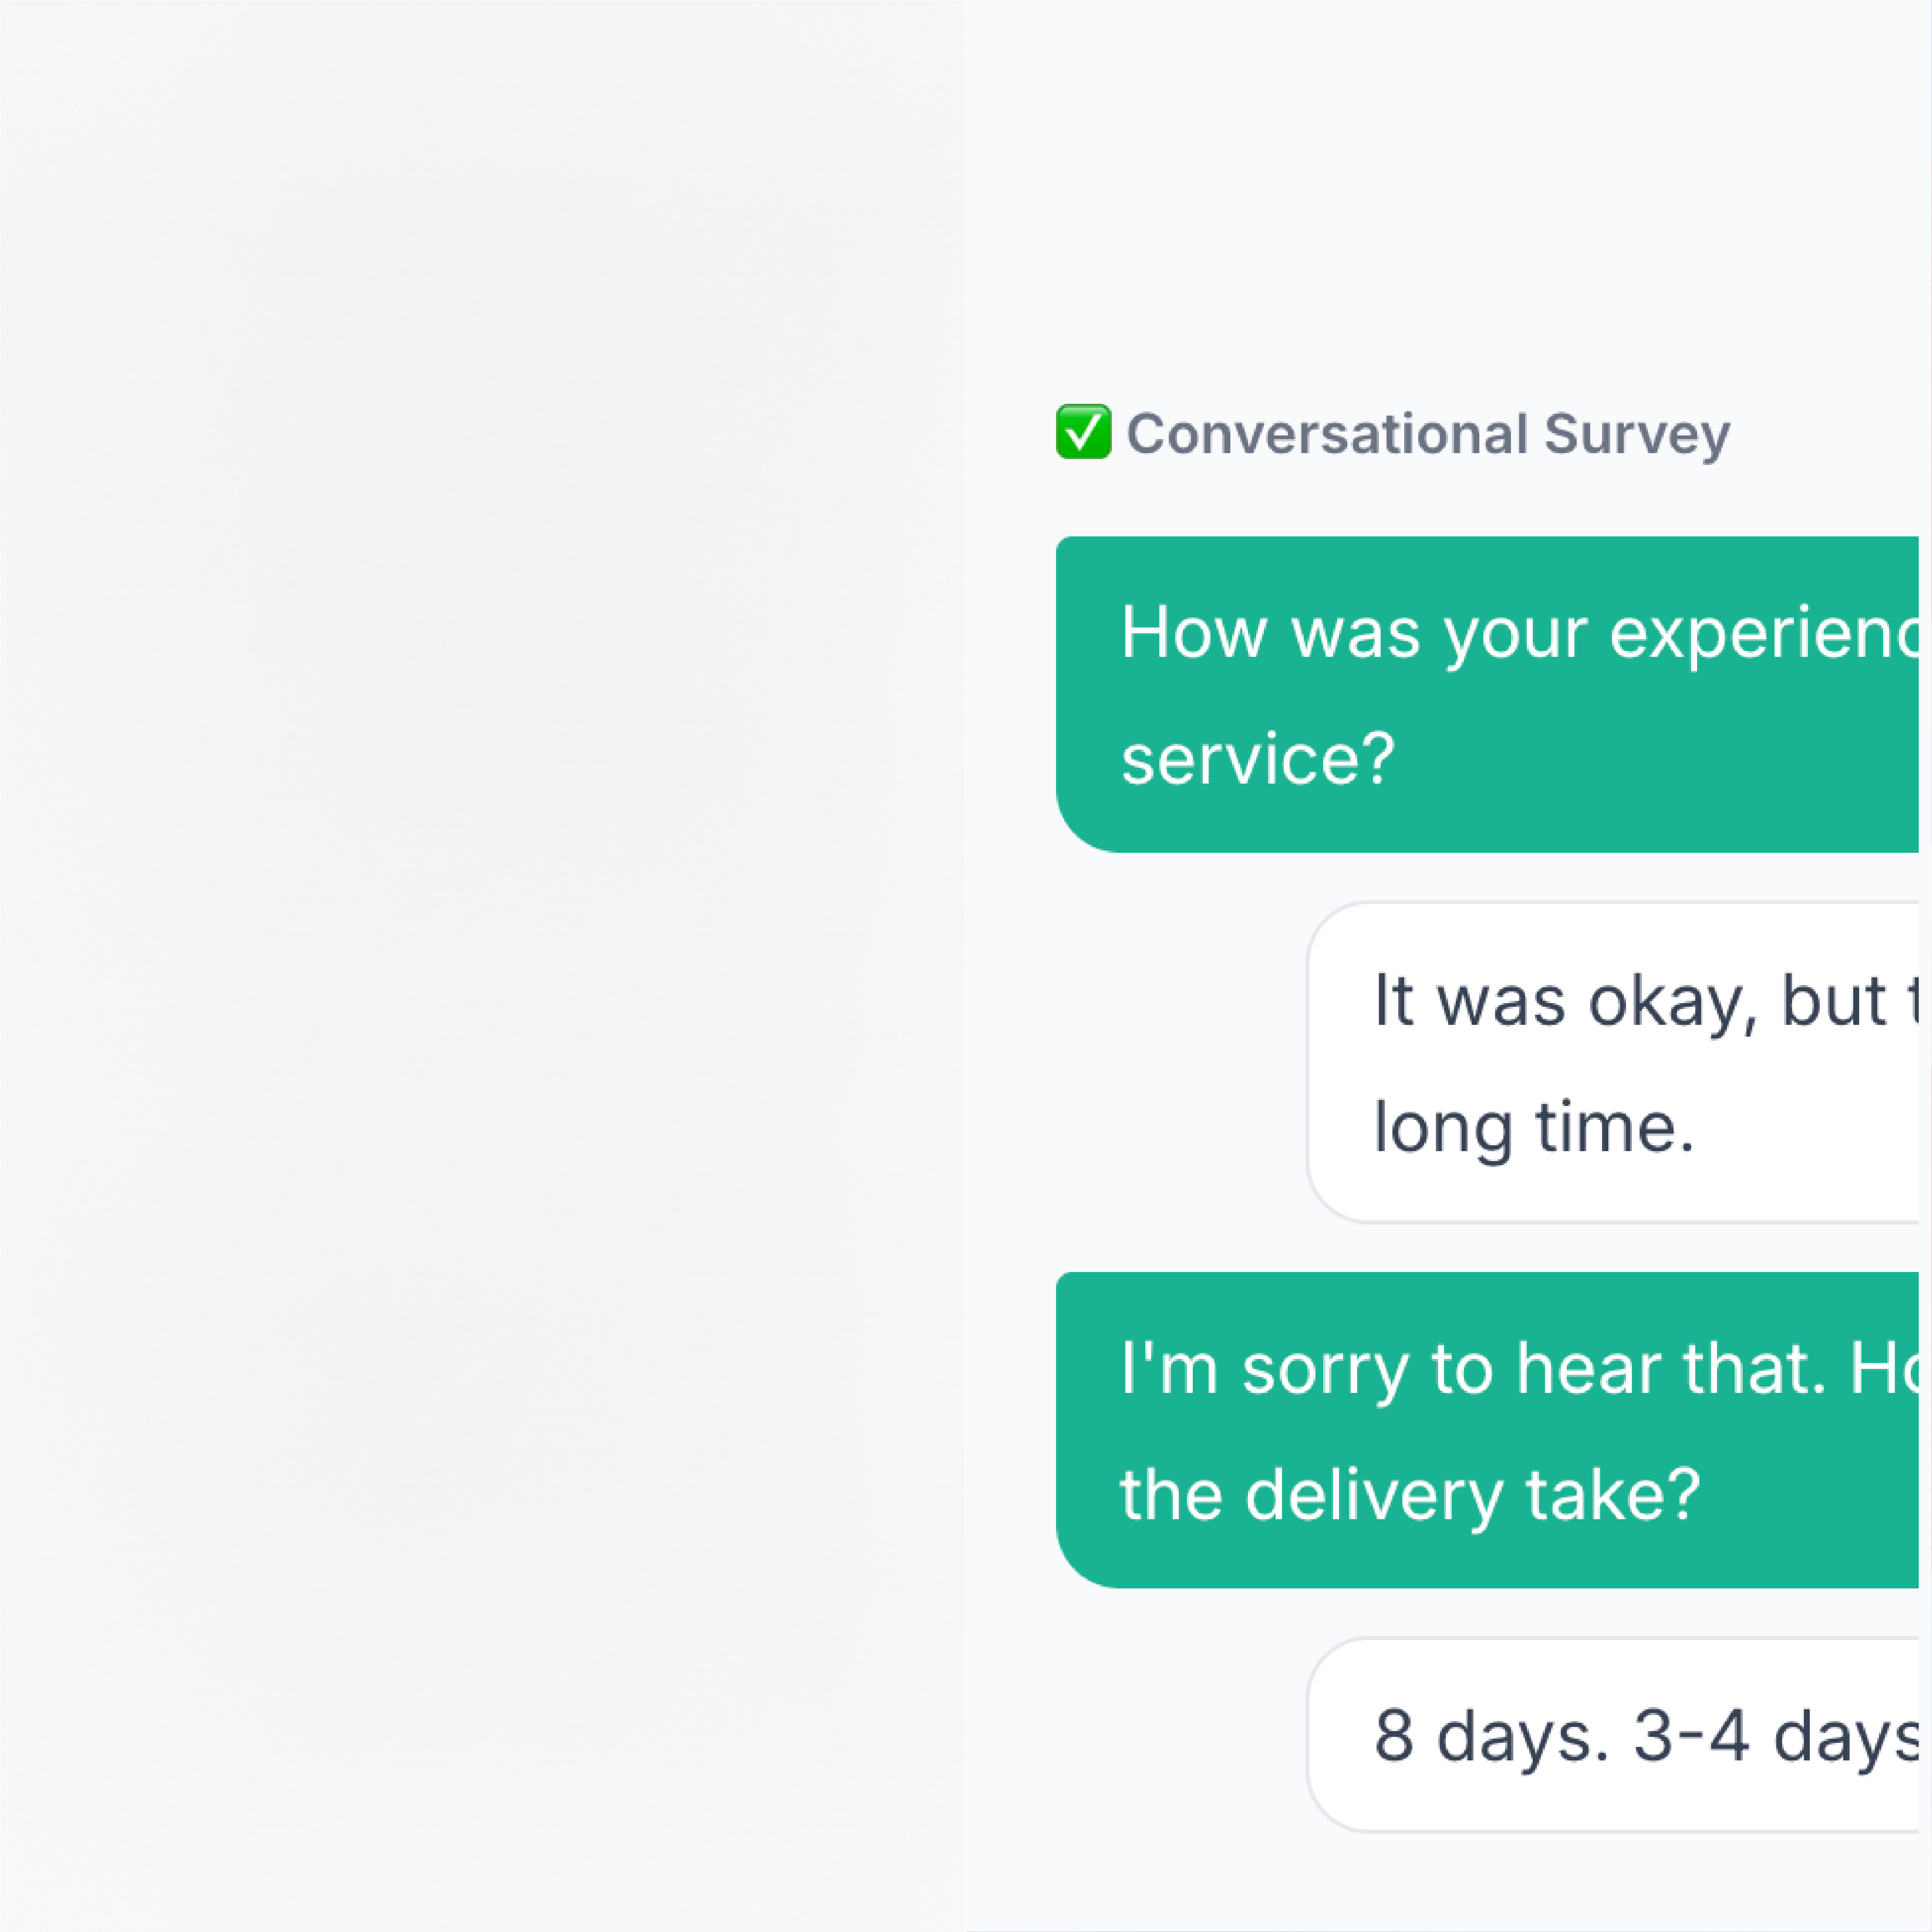Click the "long time." reply text
This screenshot has width=1932, height=1932.
click(1534, 1127)
